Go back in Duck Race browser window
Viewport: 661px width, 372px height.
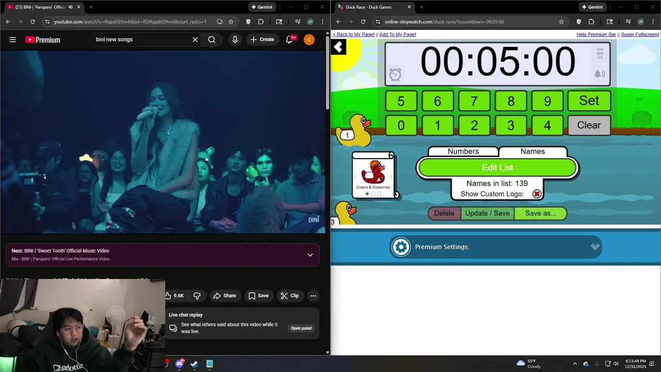(x=338, y=22)
